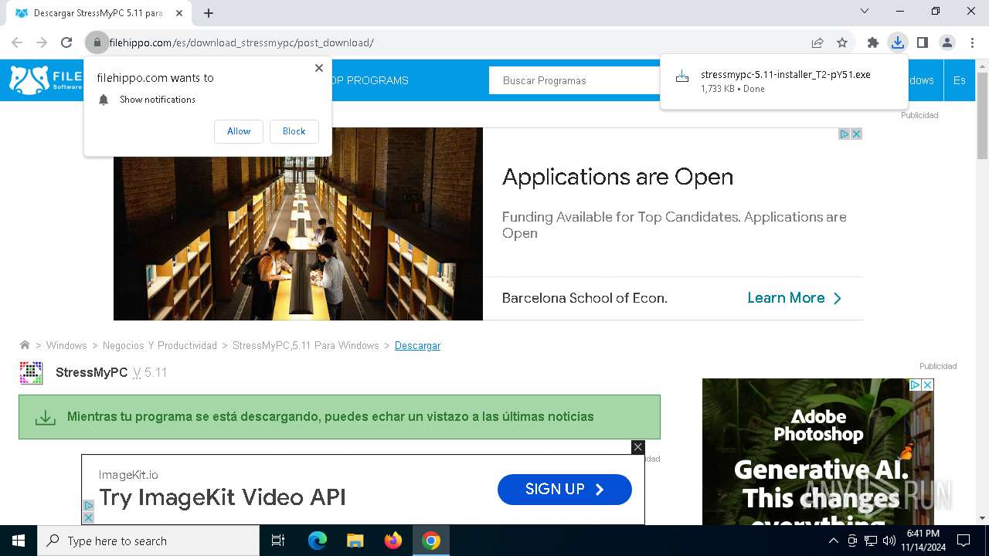Open the Windows Start menu
This screenshot has height=556, width=989.
click(x=19, y=541)
